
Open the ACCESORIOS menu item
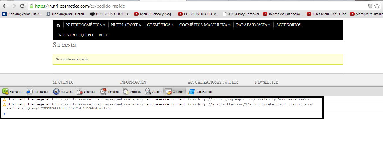[x=289, y=25]
